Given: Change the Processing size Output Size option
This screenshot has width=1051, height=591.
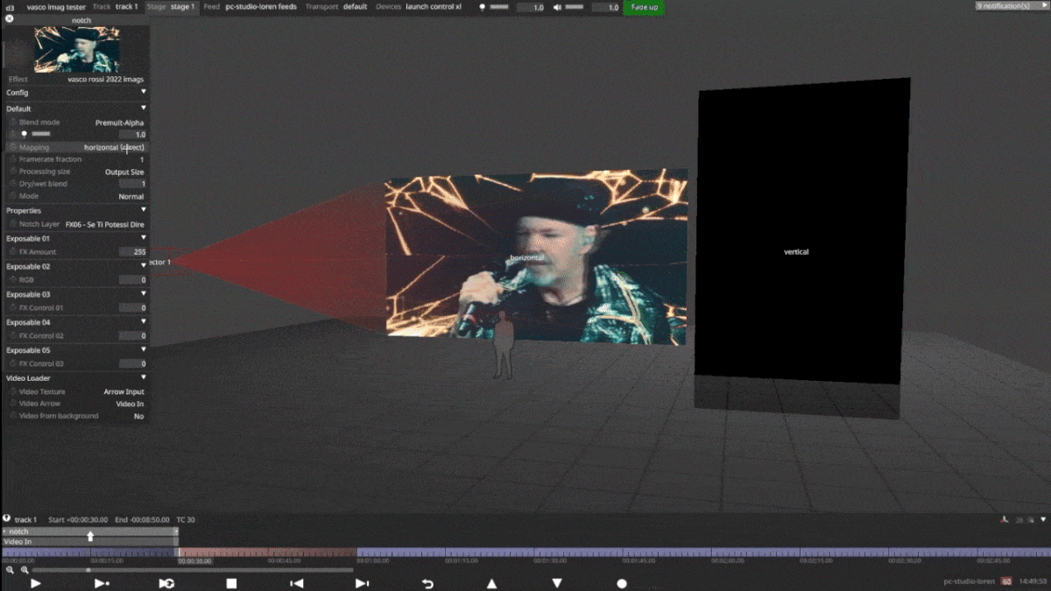Looking at the screenshot, I should (x=124, y=172).
